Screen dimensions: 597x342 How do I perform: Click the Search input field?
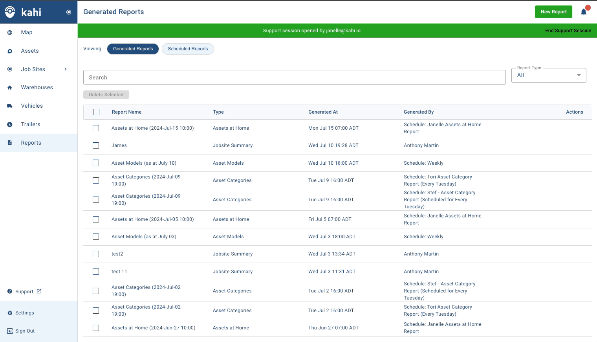pos(294,77)
